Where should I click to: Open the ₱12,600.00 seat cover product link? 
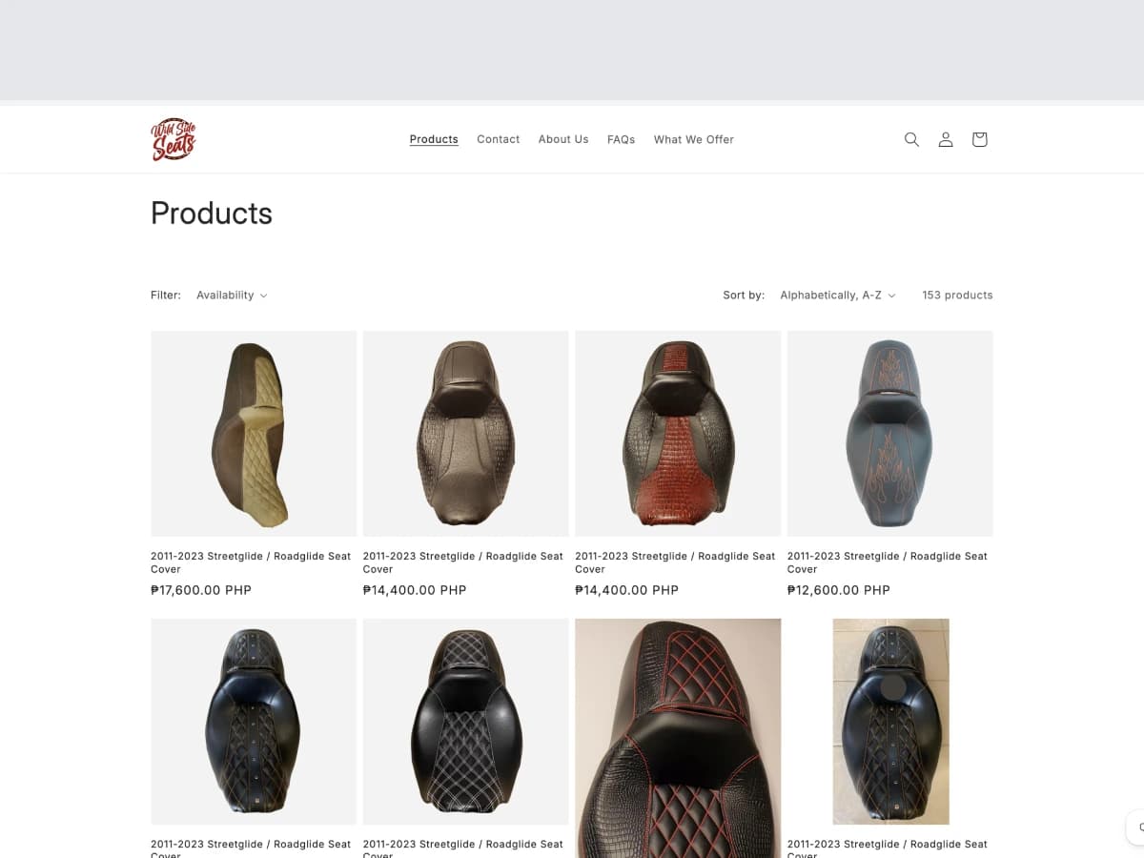[x=888, y=562]
